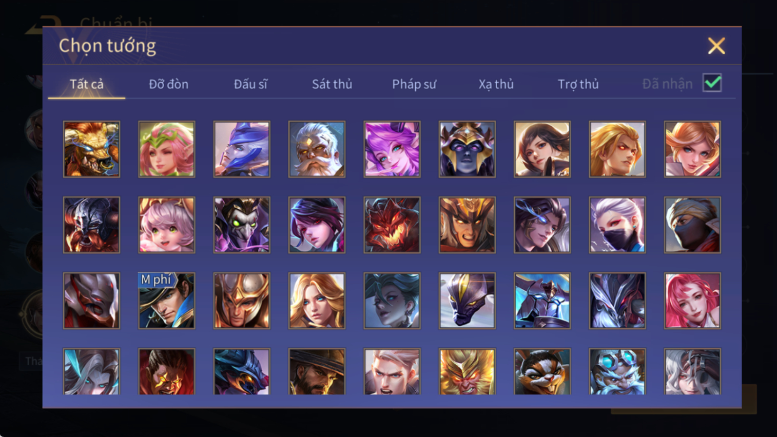
Task: Pick the pink-haired fairy with green leaf crown
Action: pyautogui.click(x=167, y=149)
